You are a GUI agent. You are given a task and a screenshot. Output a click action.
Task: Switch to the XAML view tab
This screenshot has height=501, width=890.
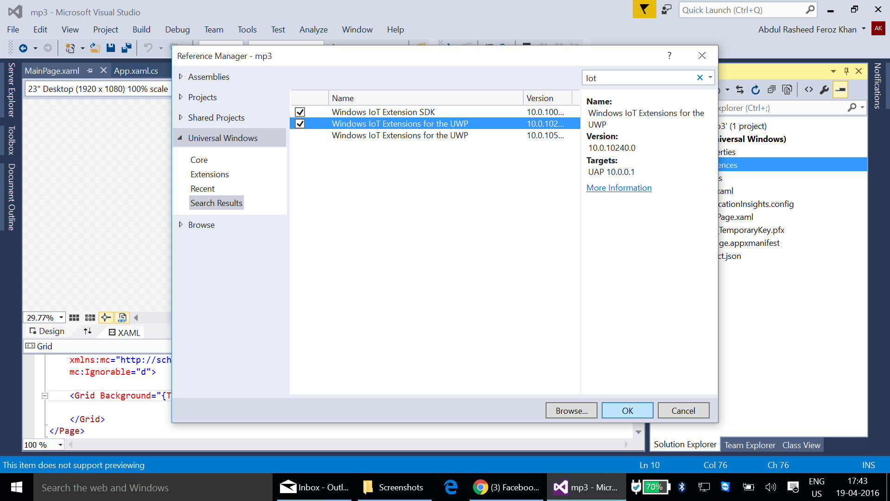pyautogui.click(x=124, y=332)
